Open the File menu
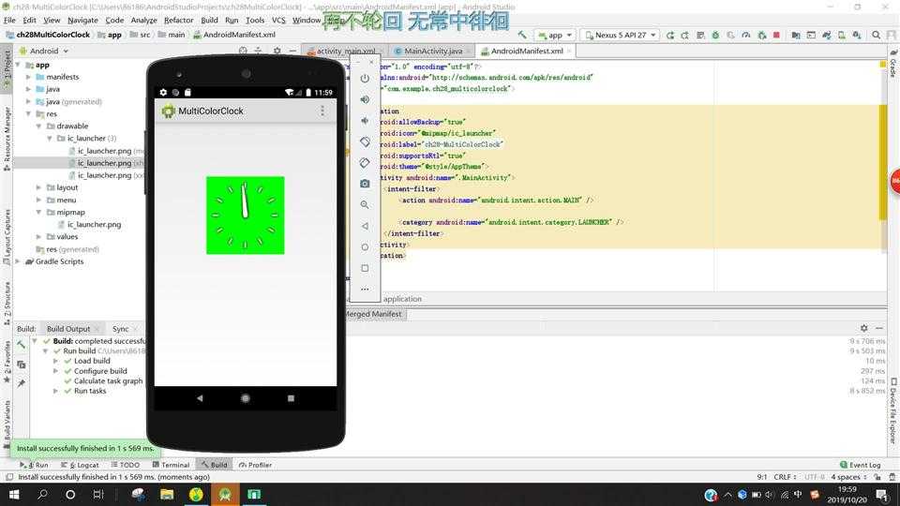Viewport: 900px width, 506px height. [x=9, y=20]
